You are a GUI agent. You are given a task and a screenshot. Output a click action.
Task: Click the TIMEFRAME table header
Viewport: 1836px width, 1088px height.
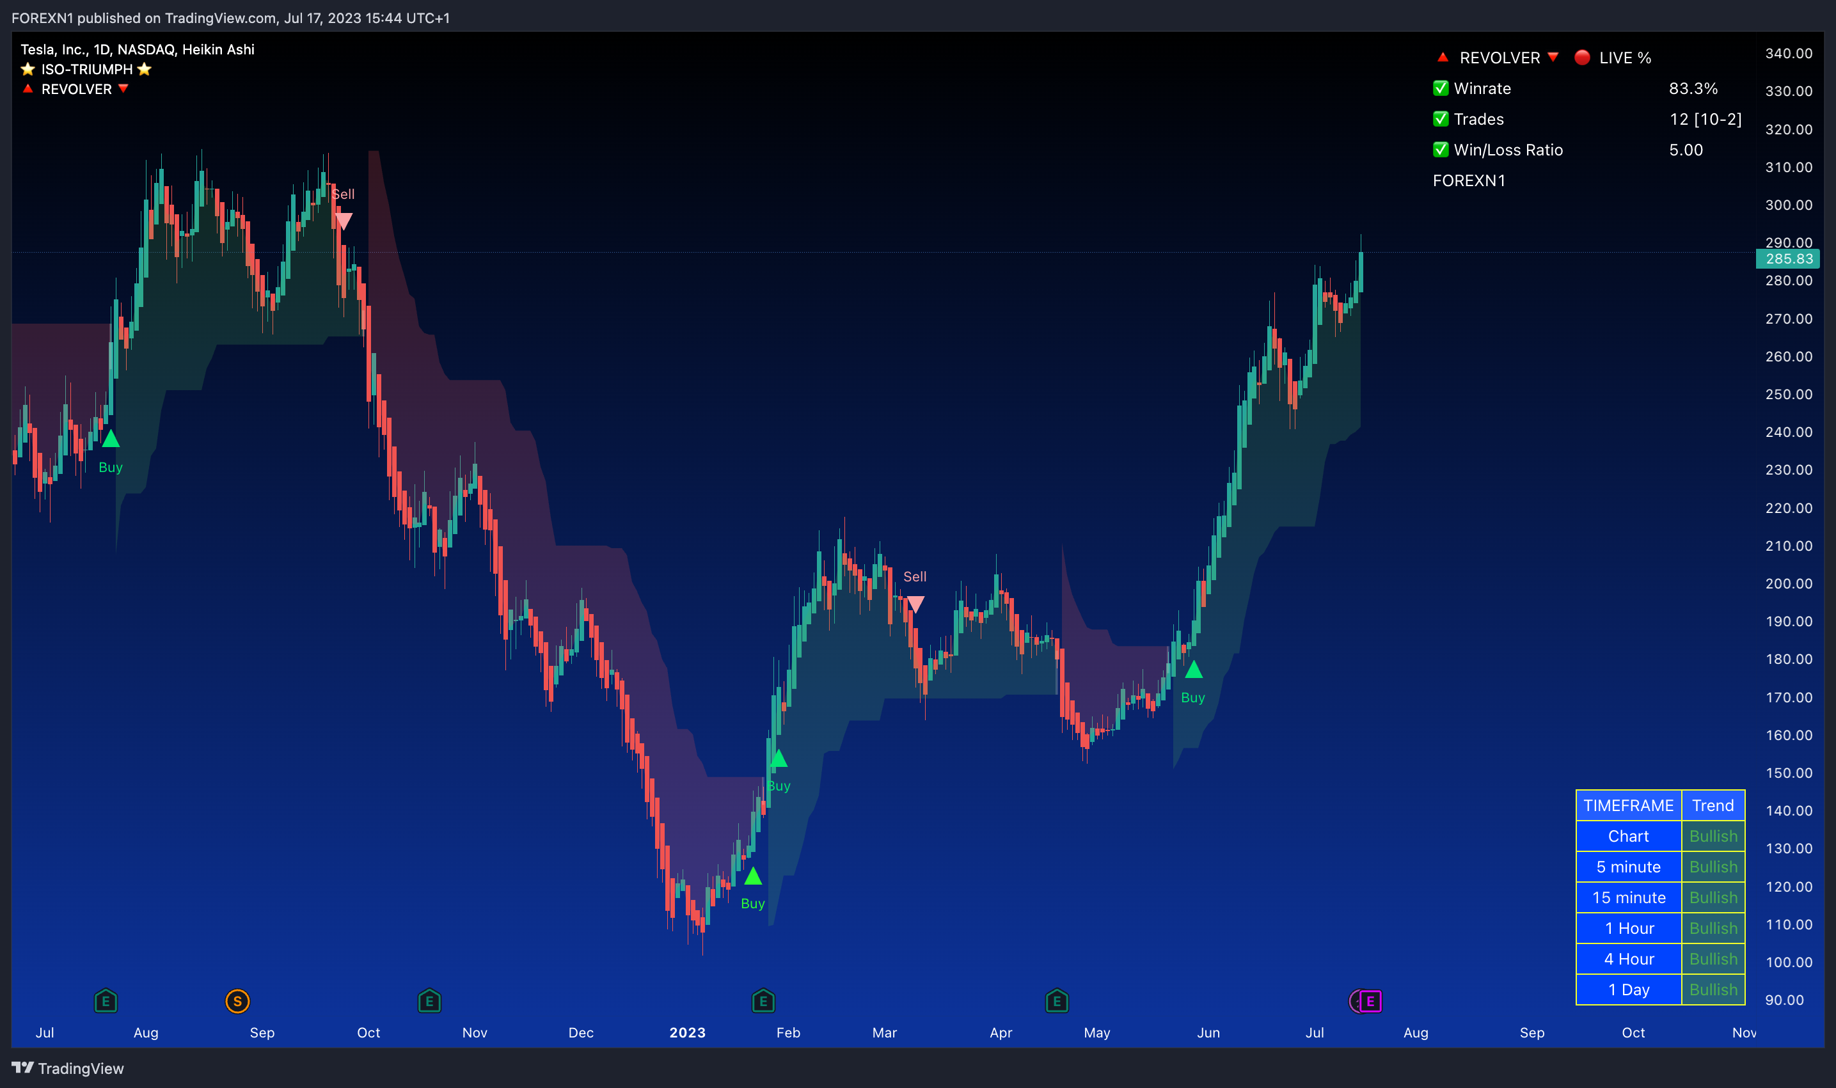pos(1629,805)
